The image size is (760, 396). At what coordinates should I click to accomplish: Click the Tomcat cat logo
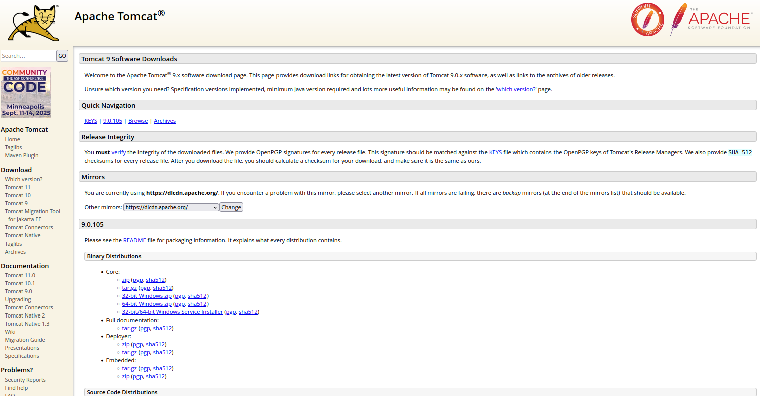(x=33, y=23)
